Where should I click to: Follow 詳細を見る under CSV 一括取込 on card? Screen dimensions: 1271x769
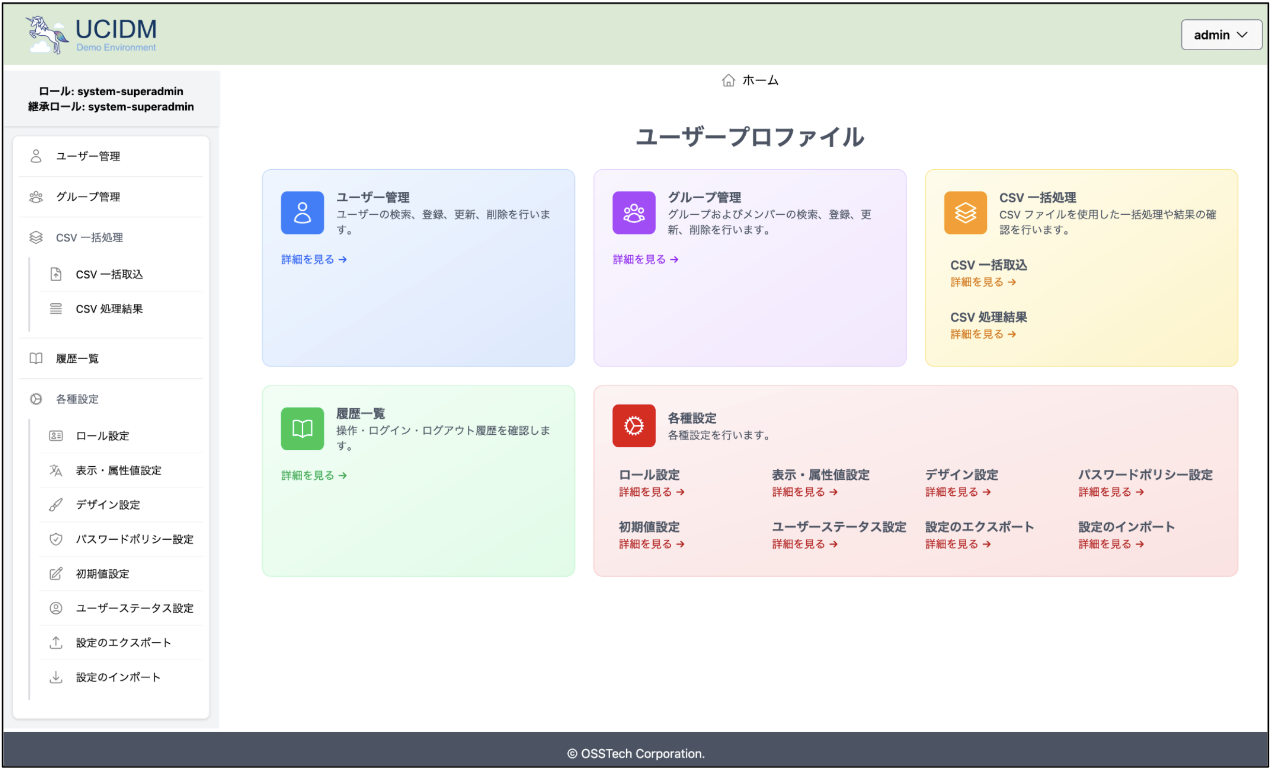(984, 282)
